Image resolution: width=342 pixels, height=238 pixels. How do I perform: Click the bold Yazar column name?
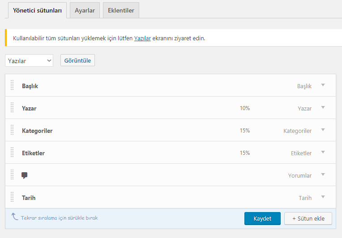pos(29,109)
